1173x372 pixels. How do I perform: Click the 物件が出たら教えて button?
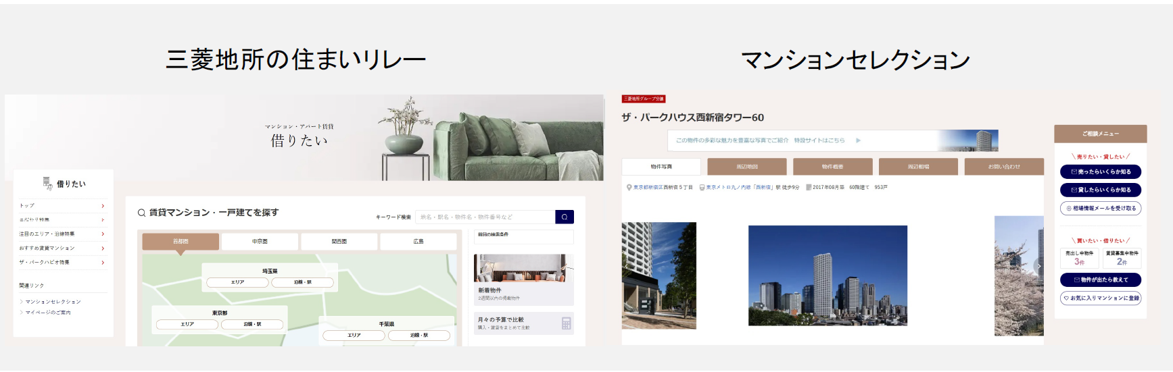1100,280
